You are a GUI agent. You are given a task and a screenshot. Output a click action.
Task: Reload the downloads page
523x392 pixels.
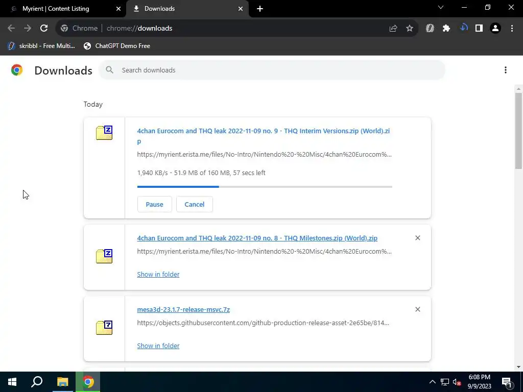[44, 29]
